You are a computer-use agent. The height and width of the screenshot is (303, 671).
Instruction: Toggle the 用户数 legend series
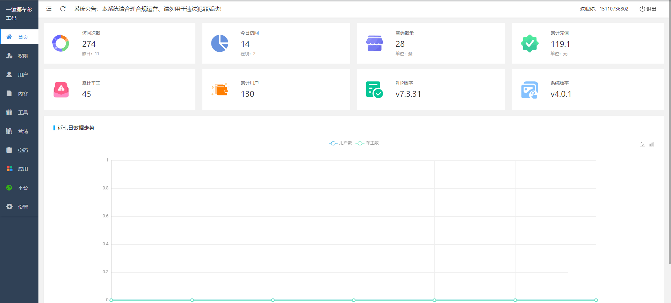click(340, 143)
